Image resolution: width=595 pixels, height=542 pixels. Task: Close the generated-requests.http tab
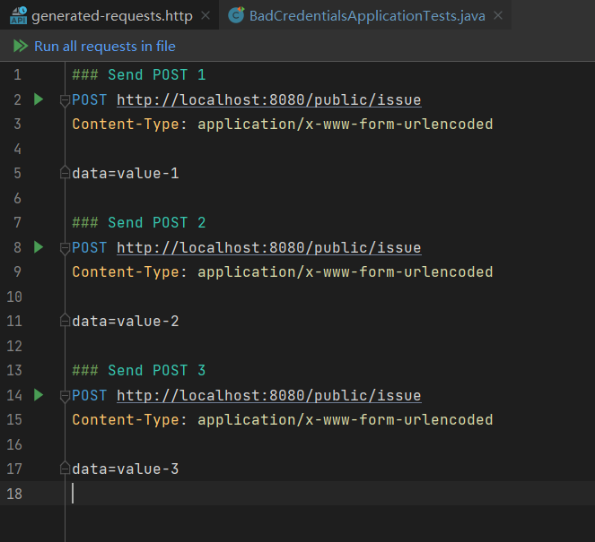[x=206, y=15]
